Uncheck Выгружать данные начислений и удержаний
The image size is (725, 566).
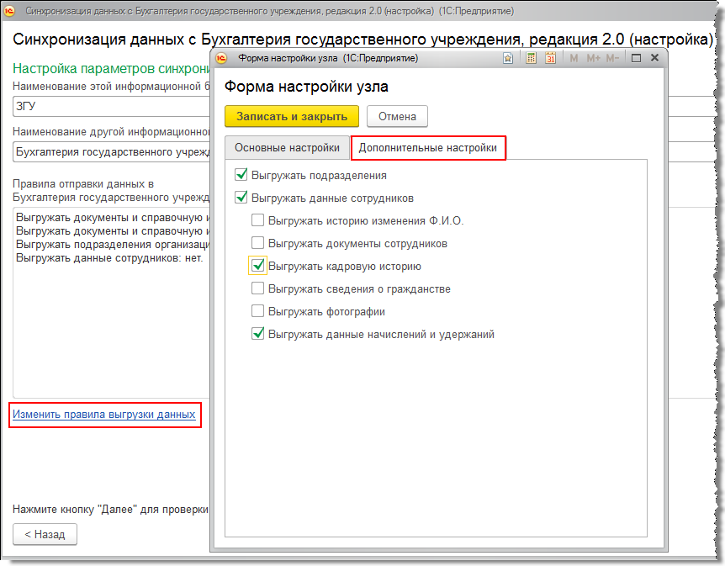pos(257,333)
